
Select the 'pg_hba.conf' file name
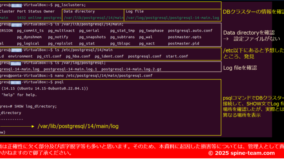point(78,56)
